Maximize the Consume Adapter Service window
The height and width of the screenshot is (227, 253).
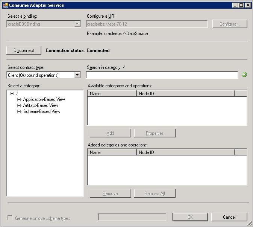241,5
